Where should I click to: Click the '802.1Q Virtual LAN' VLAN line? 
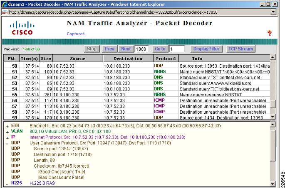point(70,132)
